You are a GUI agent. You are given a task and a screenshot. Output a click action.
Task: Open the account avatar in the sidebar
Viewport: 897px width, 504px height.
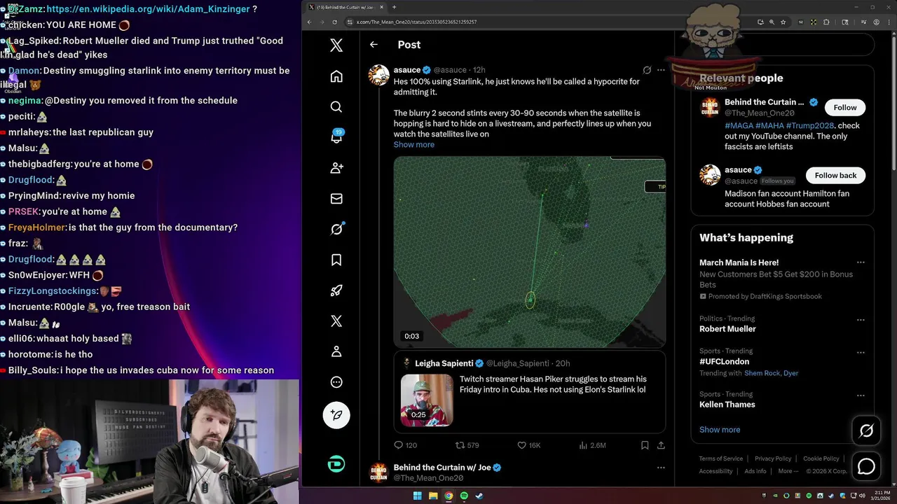click(x=336, y=464)
